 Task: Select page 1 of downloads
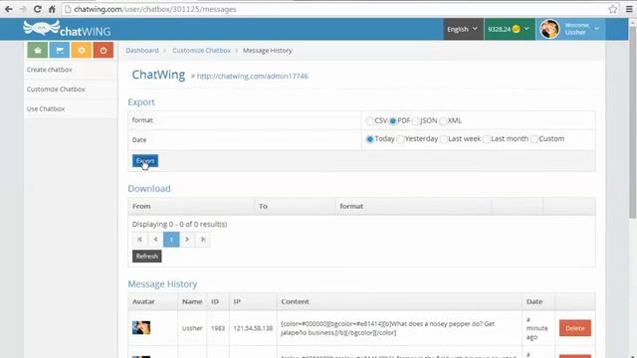coord(171,240)
